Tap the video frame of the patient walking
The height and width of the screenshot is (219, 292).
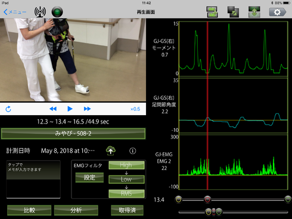point(73,60)
